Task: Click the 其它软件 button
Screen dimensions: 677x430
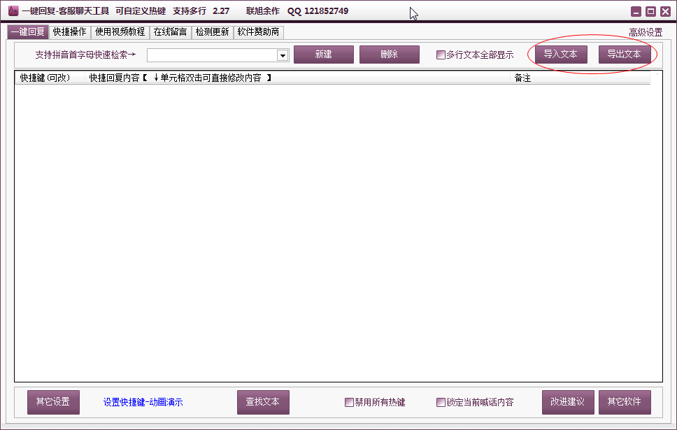Action: click(625, 402)
